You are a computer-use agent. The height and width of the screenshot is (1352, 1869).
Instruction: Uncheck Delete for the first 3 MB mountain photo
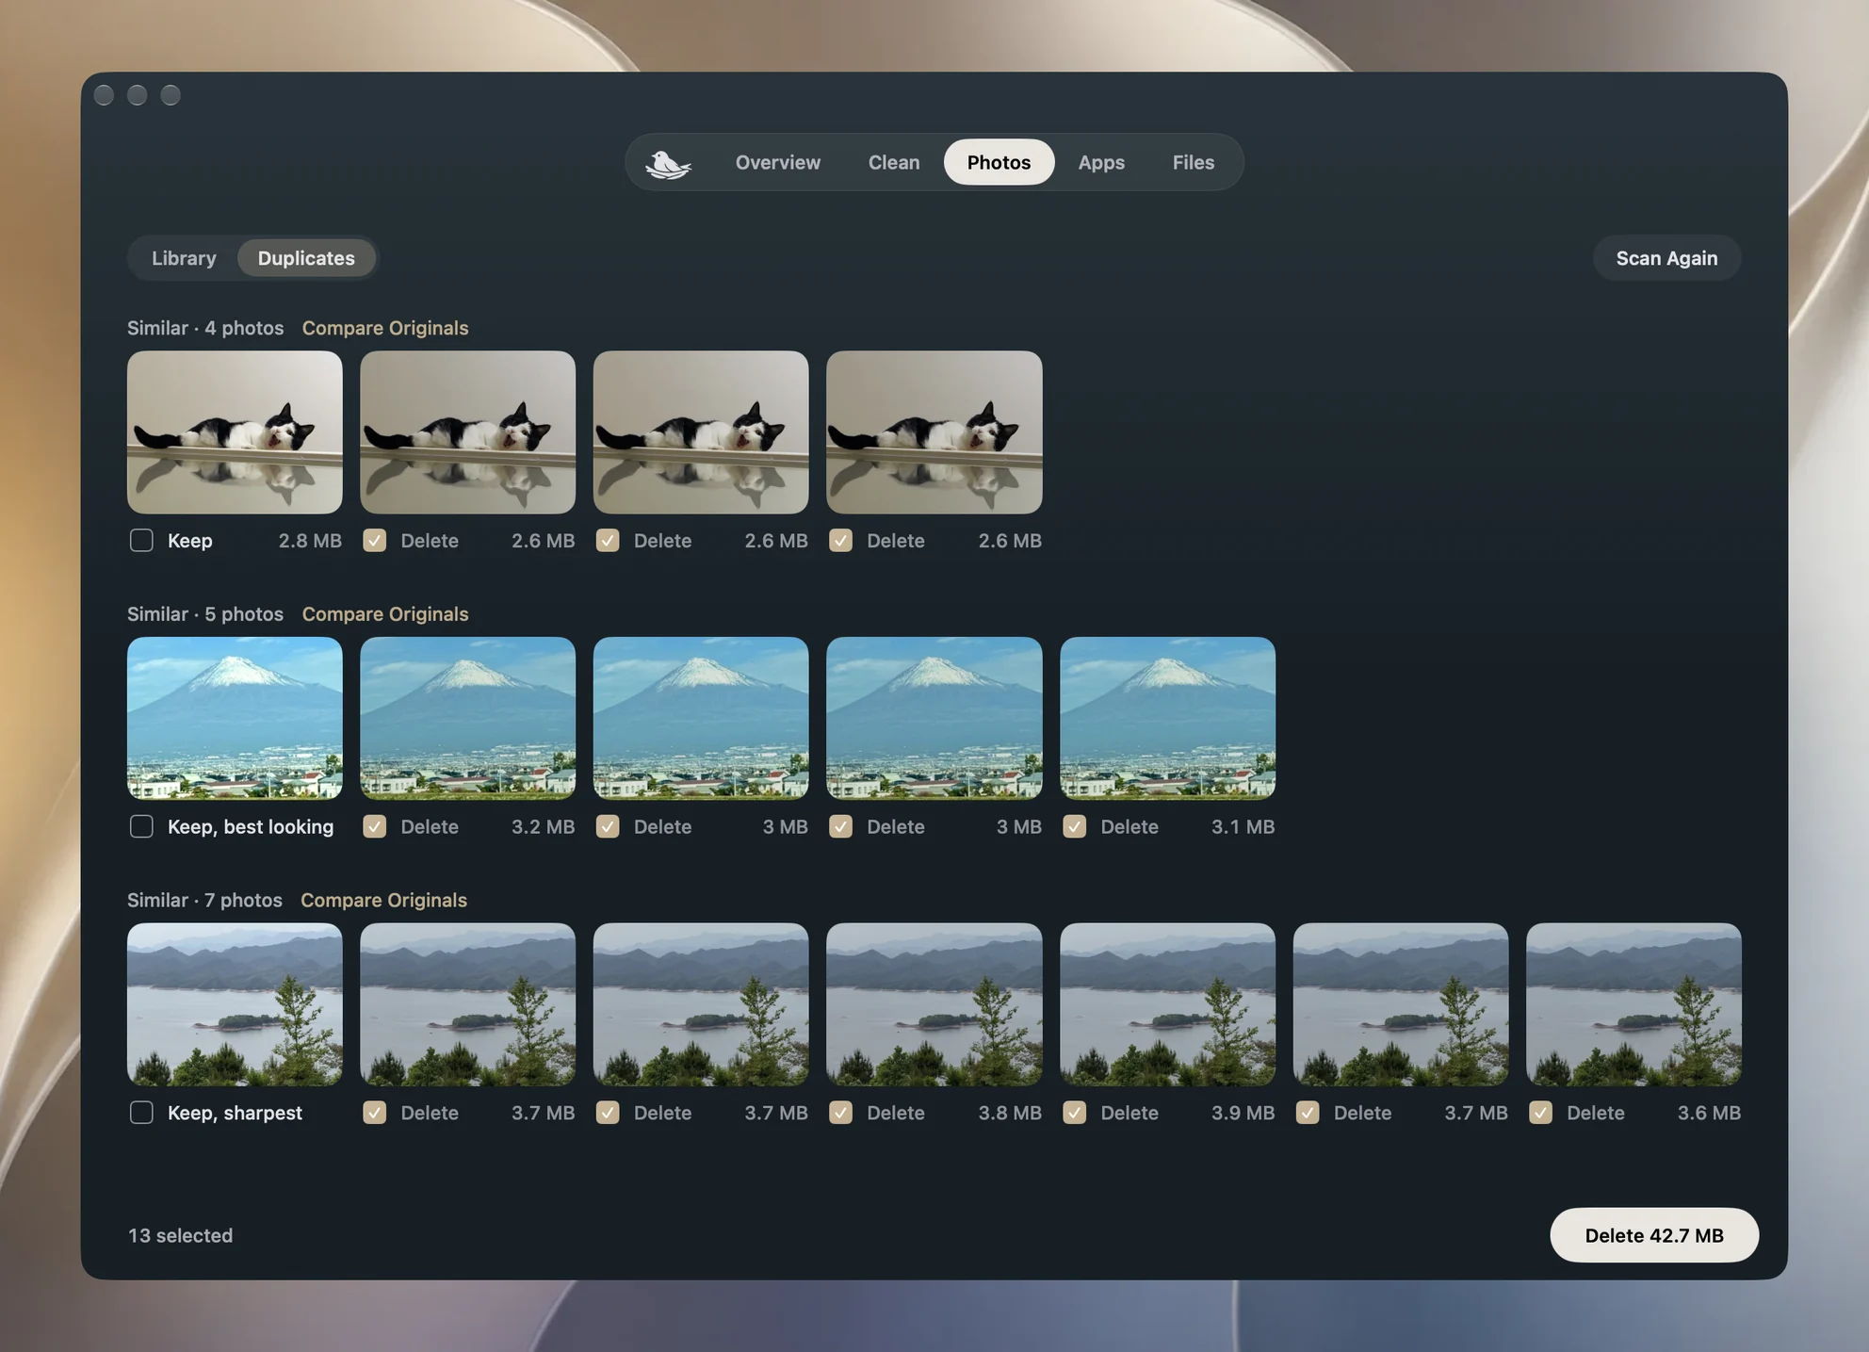pyautogui.click(x=608, y=827)
